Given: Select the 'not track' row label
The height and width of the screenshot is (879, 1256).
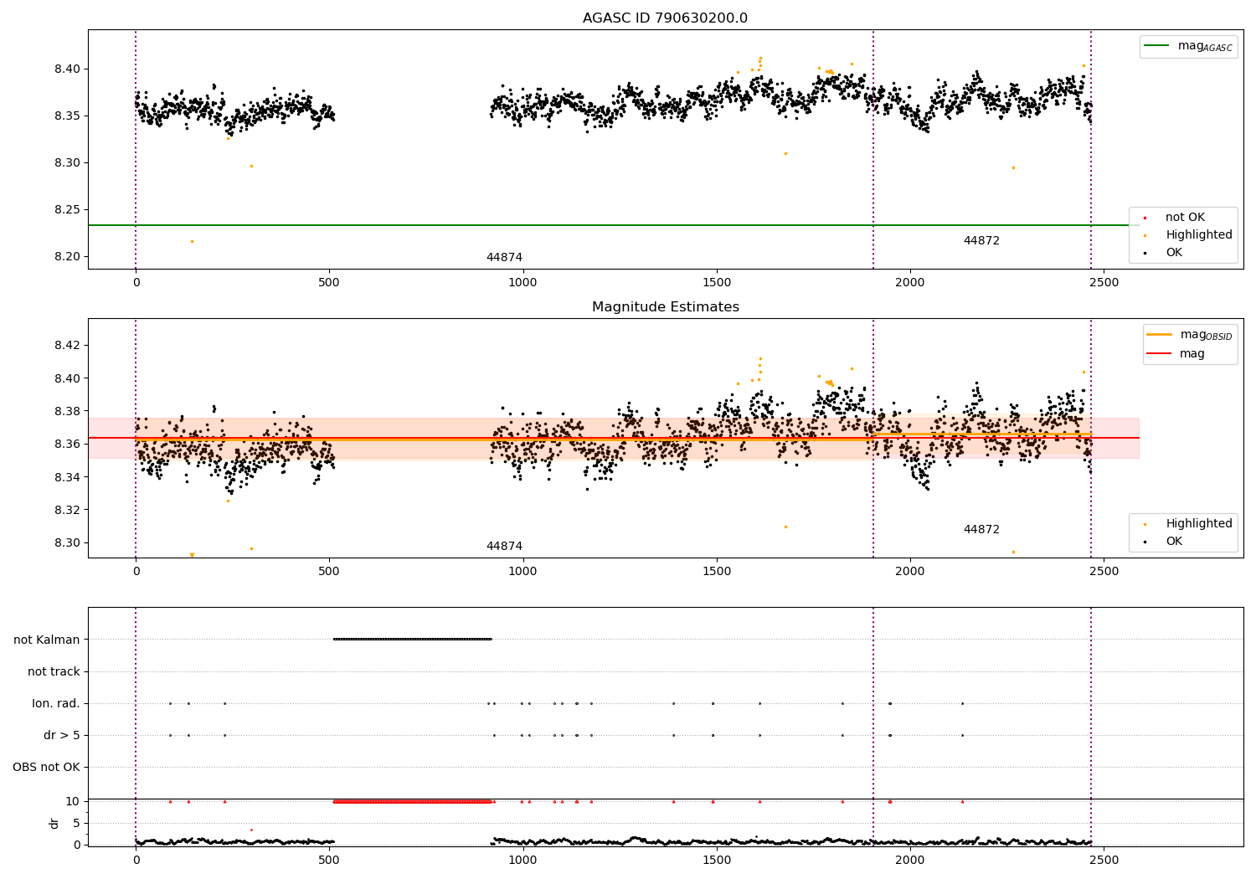Looking at the screenshot, I should [54, 671].
